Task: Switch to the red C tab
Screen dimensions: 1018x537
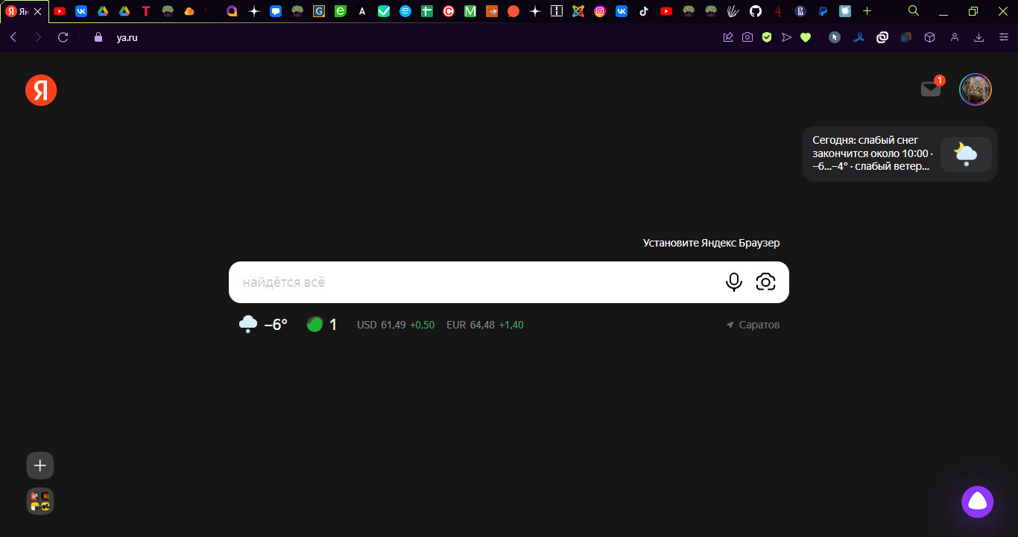Action: (x=449, y=11)
